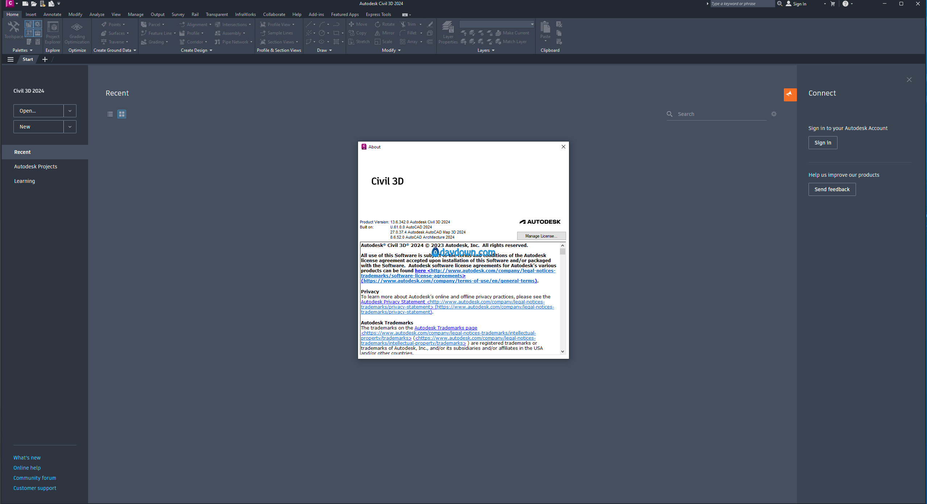Launch Grading Optimization
The image size is (927, 504).
77,32
